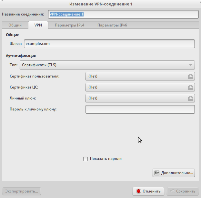Enable the Показать пароли checkbox
The image size is (201, 198).
[85, 159]
